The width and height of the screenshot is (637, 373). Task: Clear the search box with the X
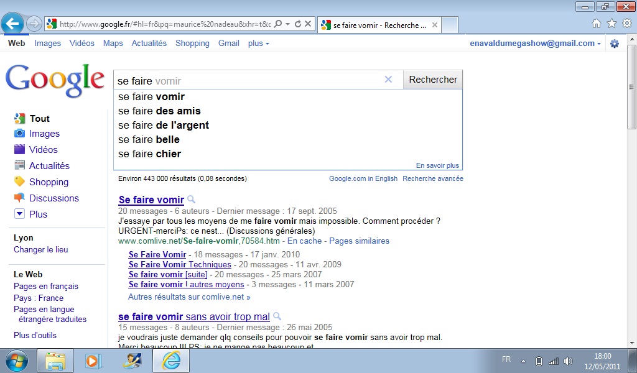coord(388,80)
